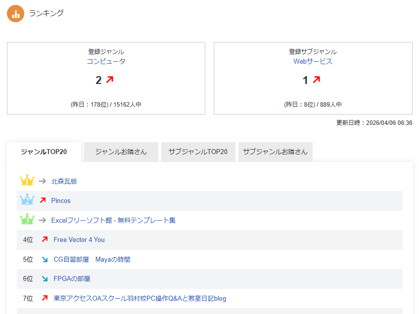Click the 7位 rank label
This screenshot has height=314, width=419.
28,298
